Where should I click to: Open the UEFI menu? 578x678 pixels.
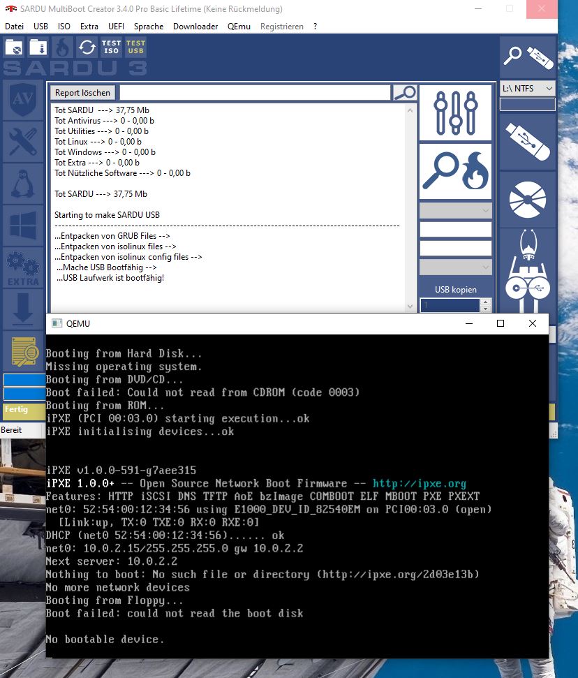117,27
